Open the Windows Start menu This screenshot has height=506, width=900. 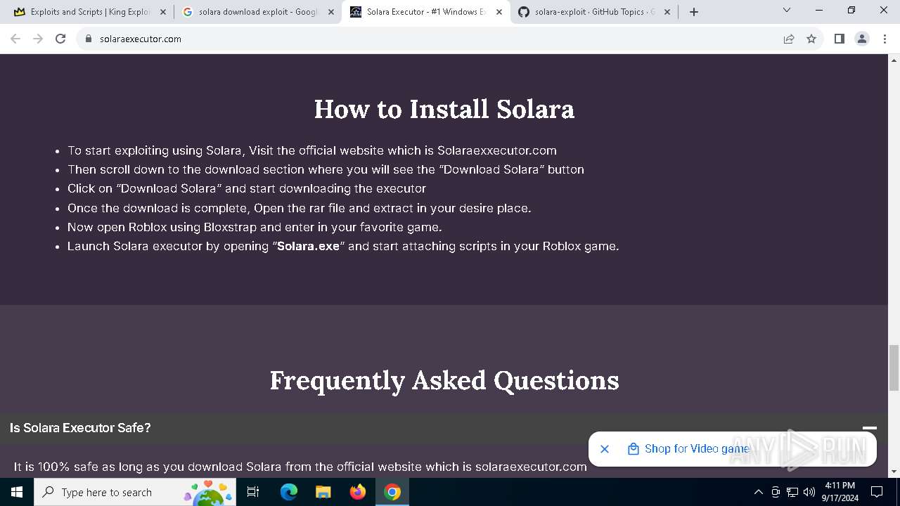pyautogui.click(x=16, y=492)
